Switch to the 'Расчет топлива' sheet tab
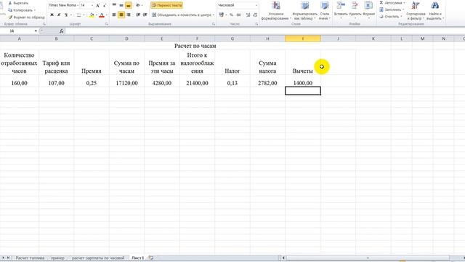This screenshot has width=465, height=262. pos(30,258)
